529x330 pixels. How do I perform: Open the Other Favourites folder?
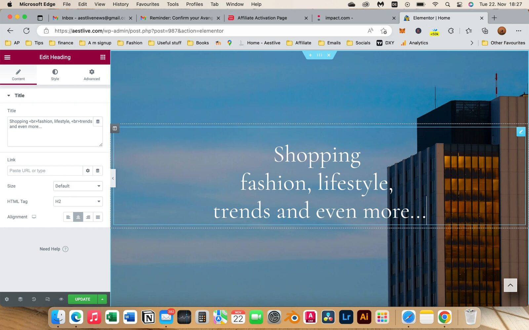[x=504, y=43]
